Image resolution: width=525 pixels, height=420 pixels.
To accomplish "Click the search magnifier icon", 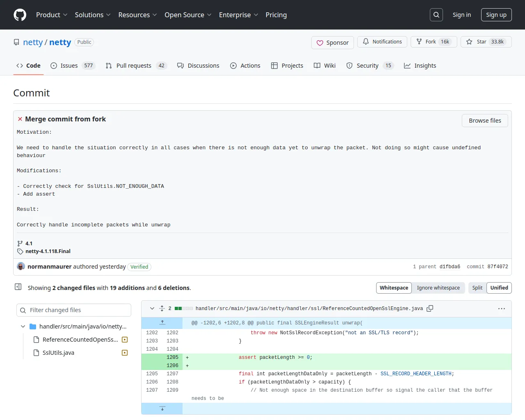I will pyautogui.click(x=436, y=15).
